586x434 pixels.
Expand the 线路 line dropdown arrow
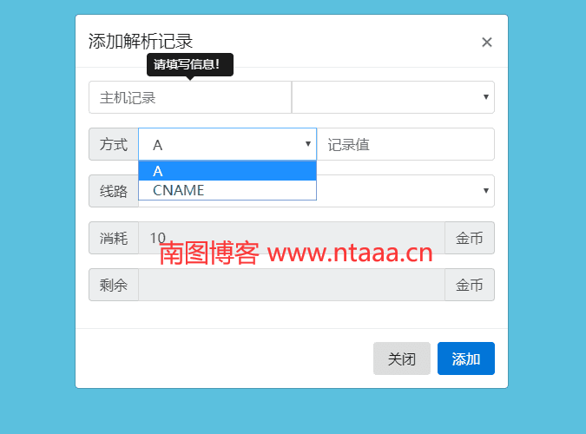tap(486, 191)
